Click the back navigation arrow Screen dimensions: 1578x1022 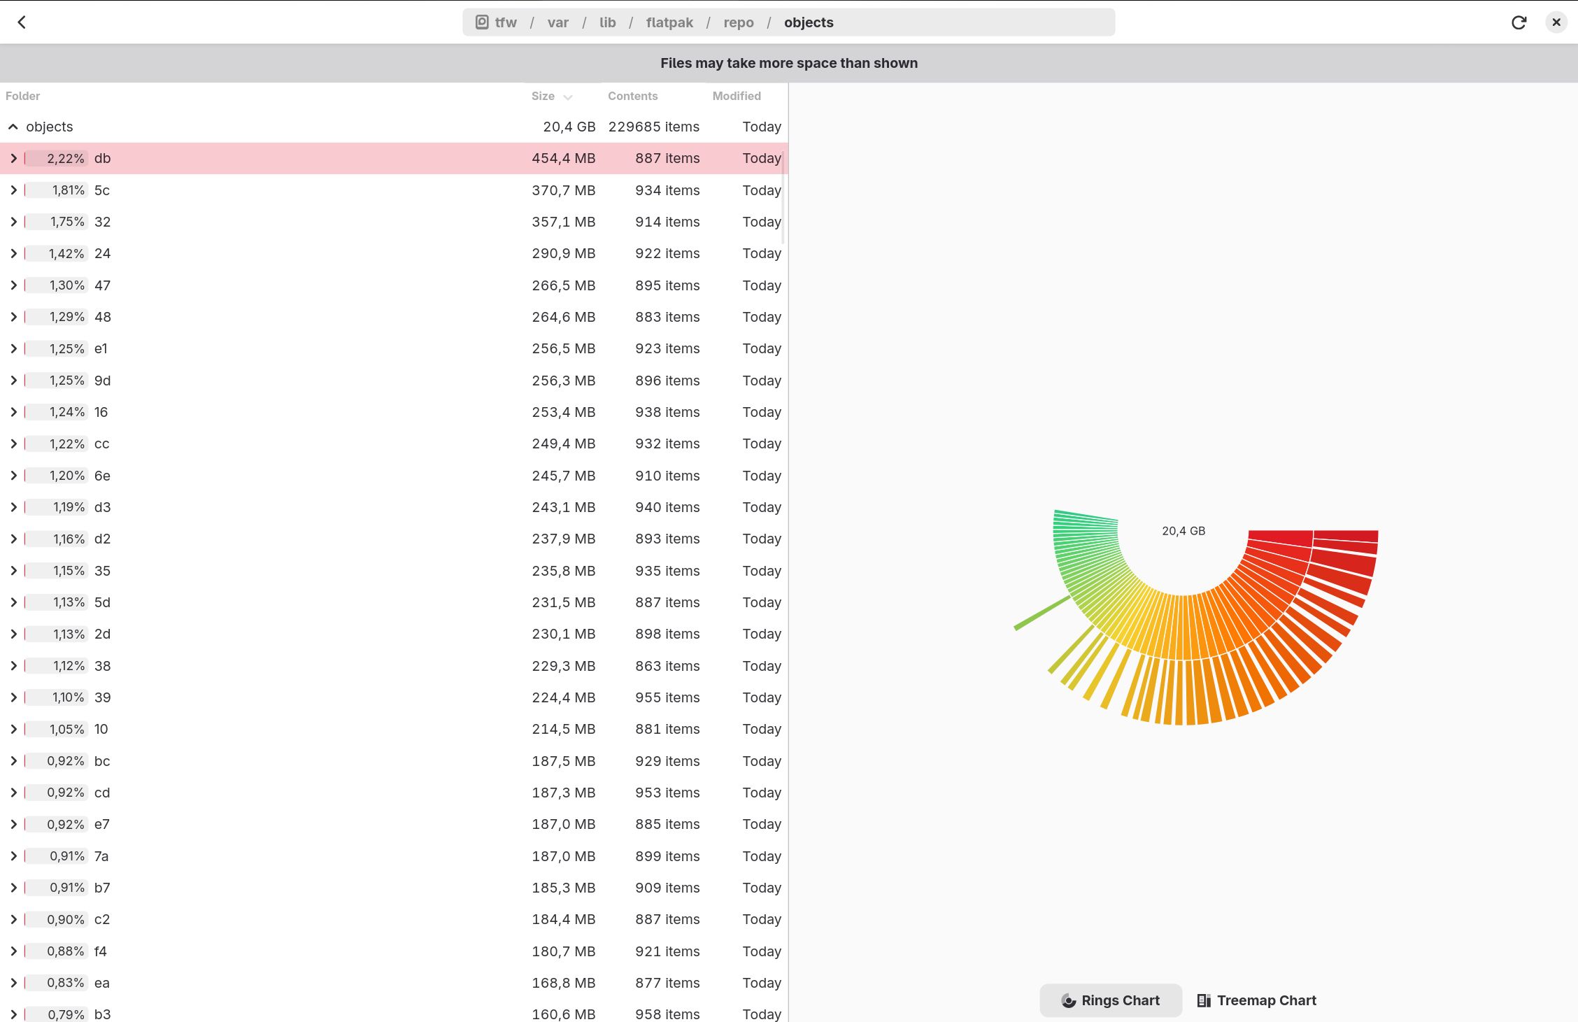tap(23, 22)
